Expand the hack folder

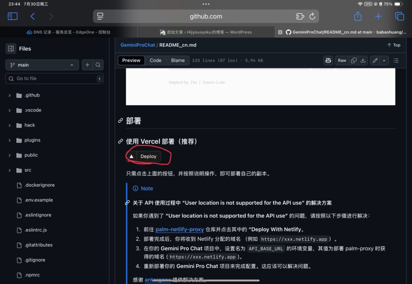[10, 126]
